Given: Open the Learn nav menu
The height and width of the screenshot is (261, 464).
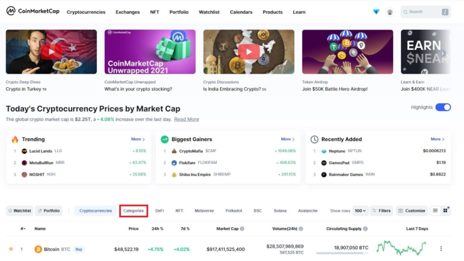Looking at the screenshot, I should point(299,12).
